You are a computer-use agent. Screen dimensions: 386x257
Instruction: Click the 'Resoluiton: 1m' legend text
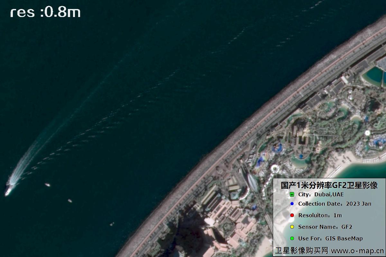click(320, 215)
